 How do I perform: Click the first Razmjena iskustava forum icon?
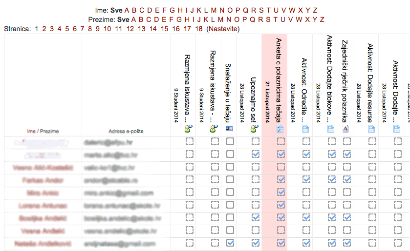(x=189, y=128)
